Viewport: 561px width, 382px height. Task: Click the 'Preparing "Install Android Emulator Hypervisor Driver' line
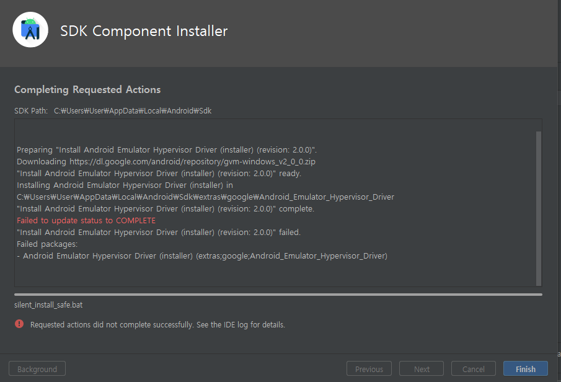click(167, 149)
